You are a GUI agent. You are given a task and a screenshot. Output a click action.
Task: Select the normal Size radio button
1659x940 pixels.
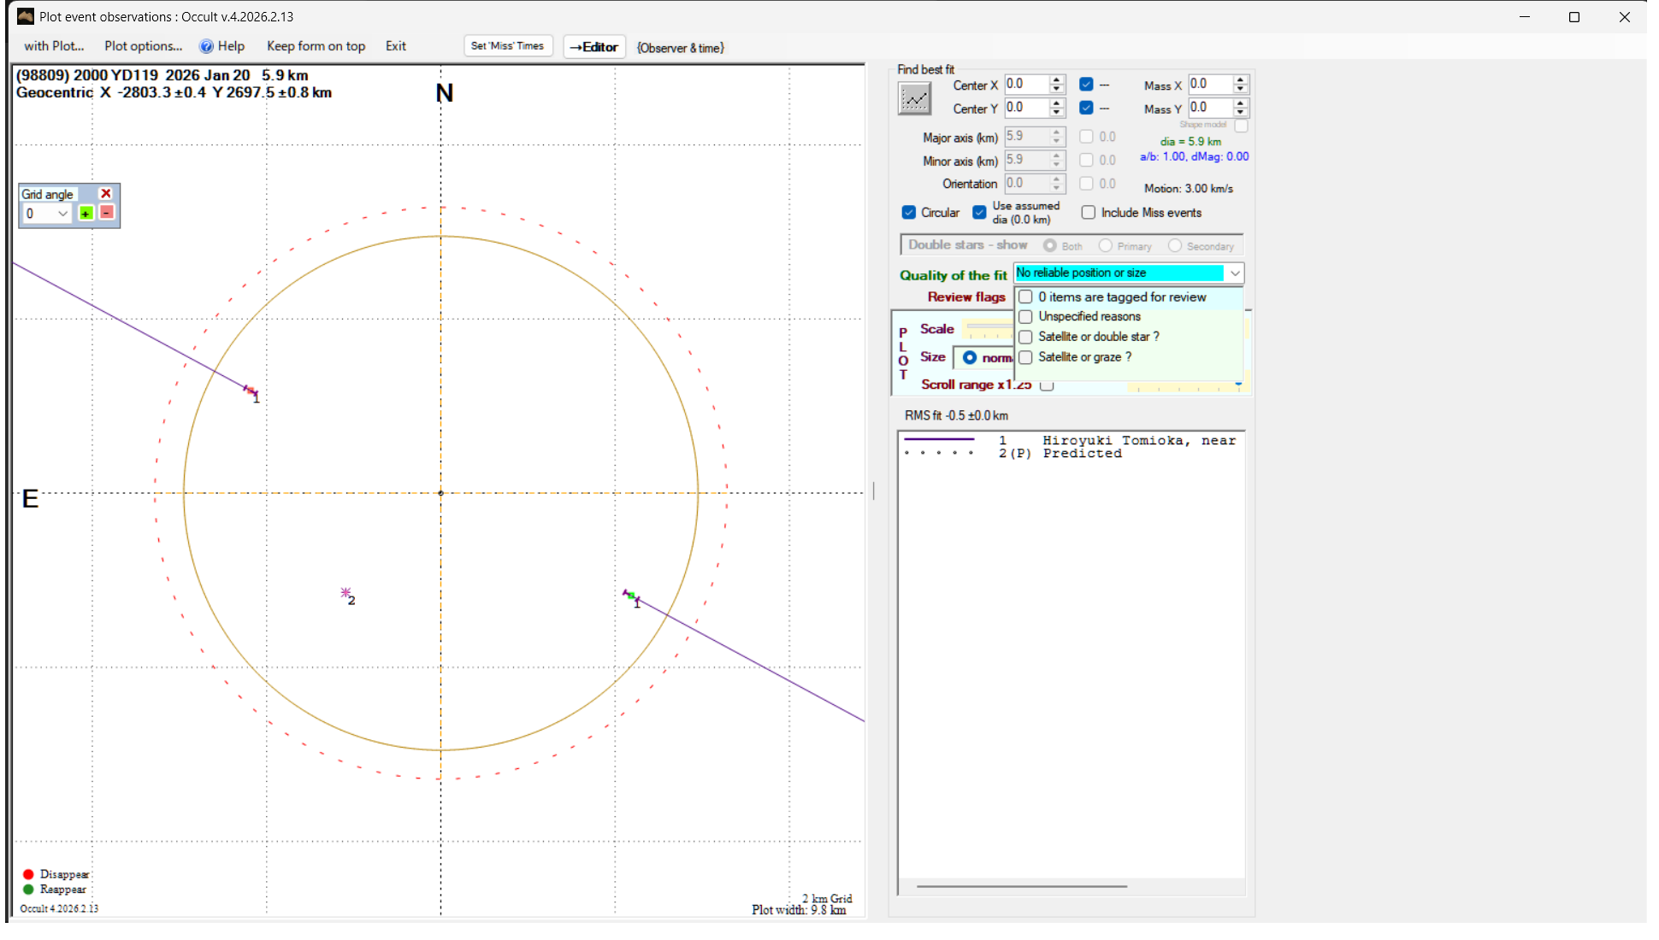point(970,358)
